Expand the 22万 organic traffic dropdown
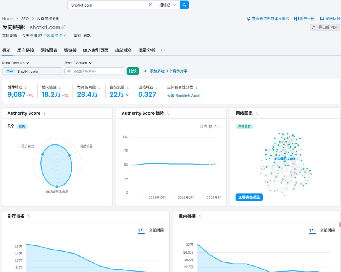The width and height of the screenshot is (341, 272). click(x=119, y=94)
